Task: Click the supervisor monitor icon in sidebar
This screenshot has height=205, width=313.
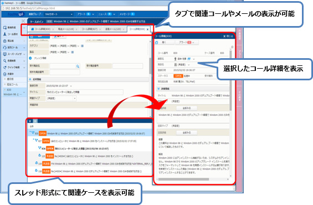Action: click(x=5, y=54)
